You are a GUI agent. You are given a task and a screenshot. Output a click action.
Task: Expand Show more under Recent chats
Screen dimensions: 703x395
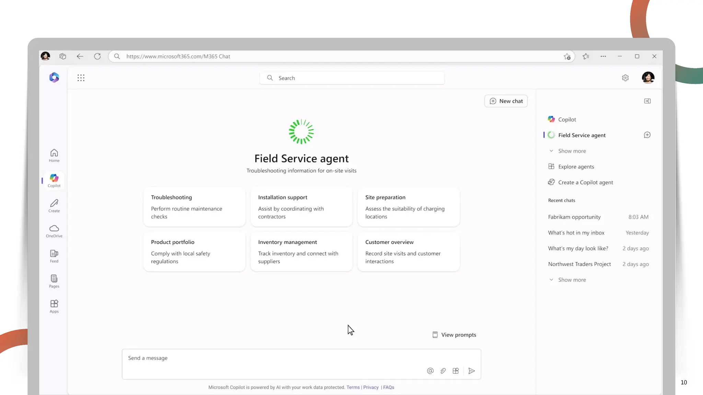[x=572, y=280]
